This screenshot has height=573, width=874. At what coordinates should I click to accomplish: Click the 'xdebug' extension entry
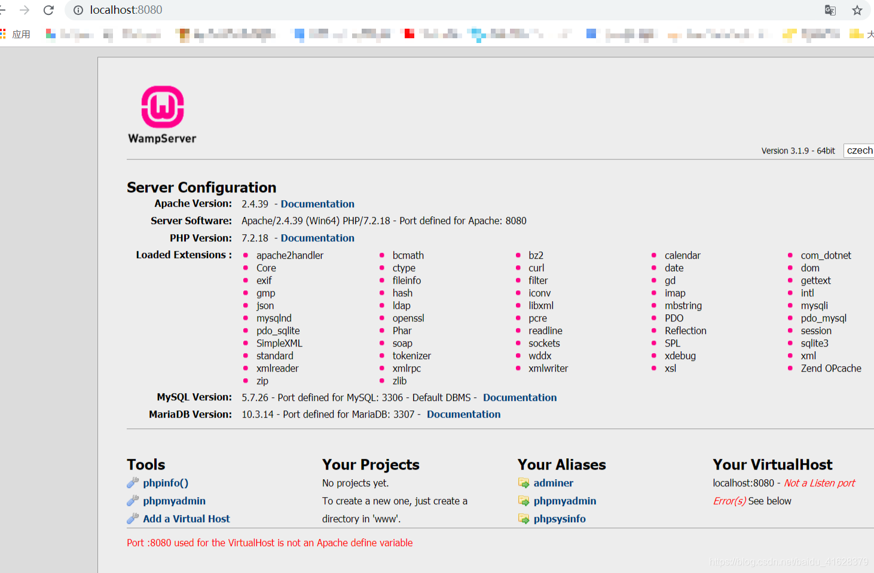pyautogui.click(x=680, y=356)
